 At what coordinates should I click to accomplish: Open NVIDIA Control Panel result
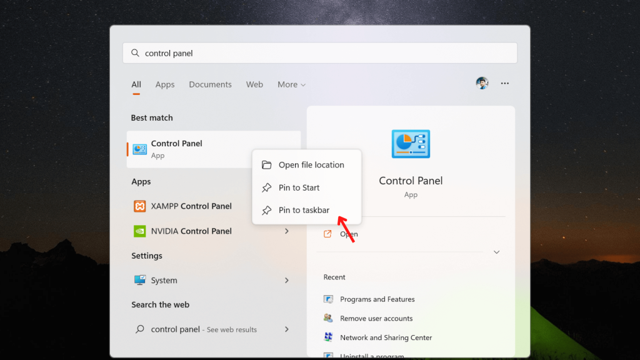pyautogui.click(x=214, y=231)
